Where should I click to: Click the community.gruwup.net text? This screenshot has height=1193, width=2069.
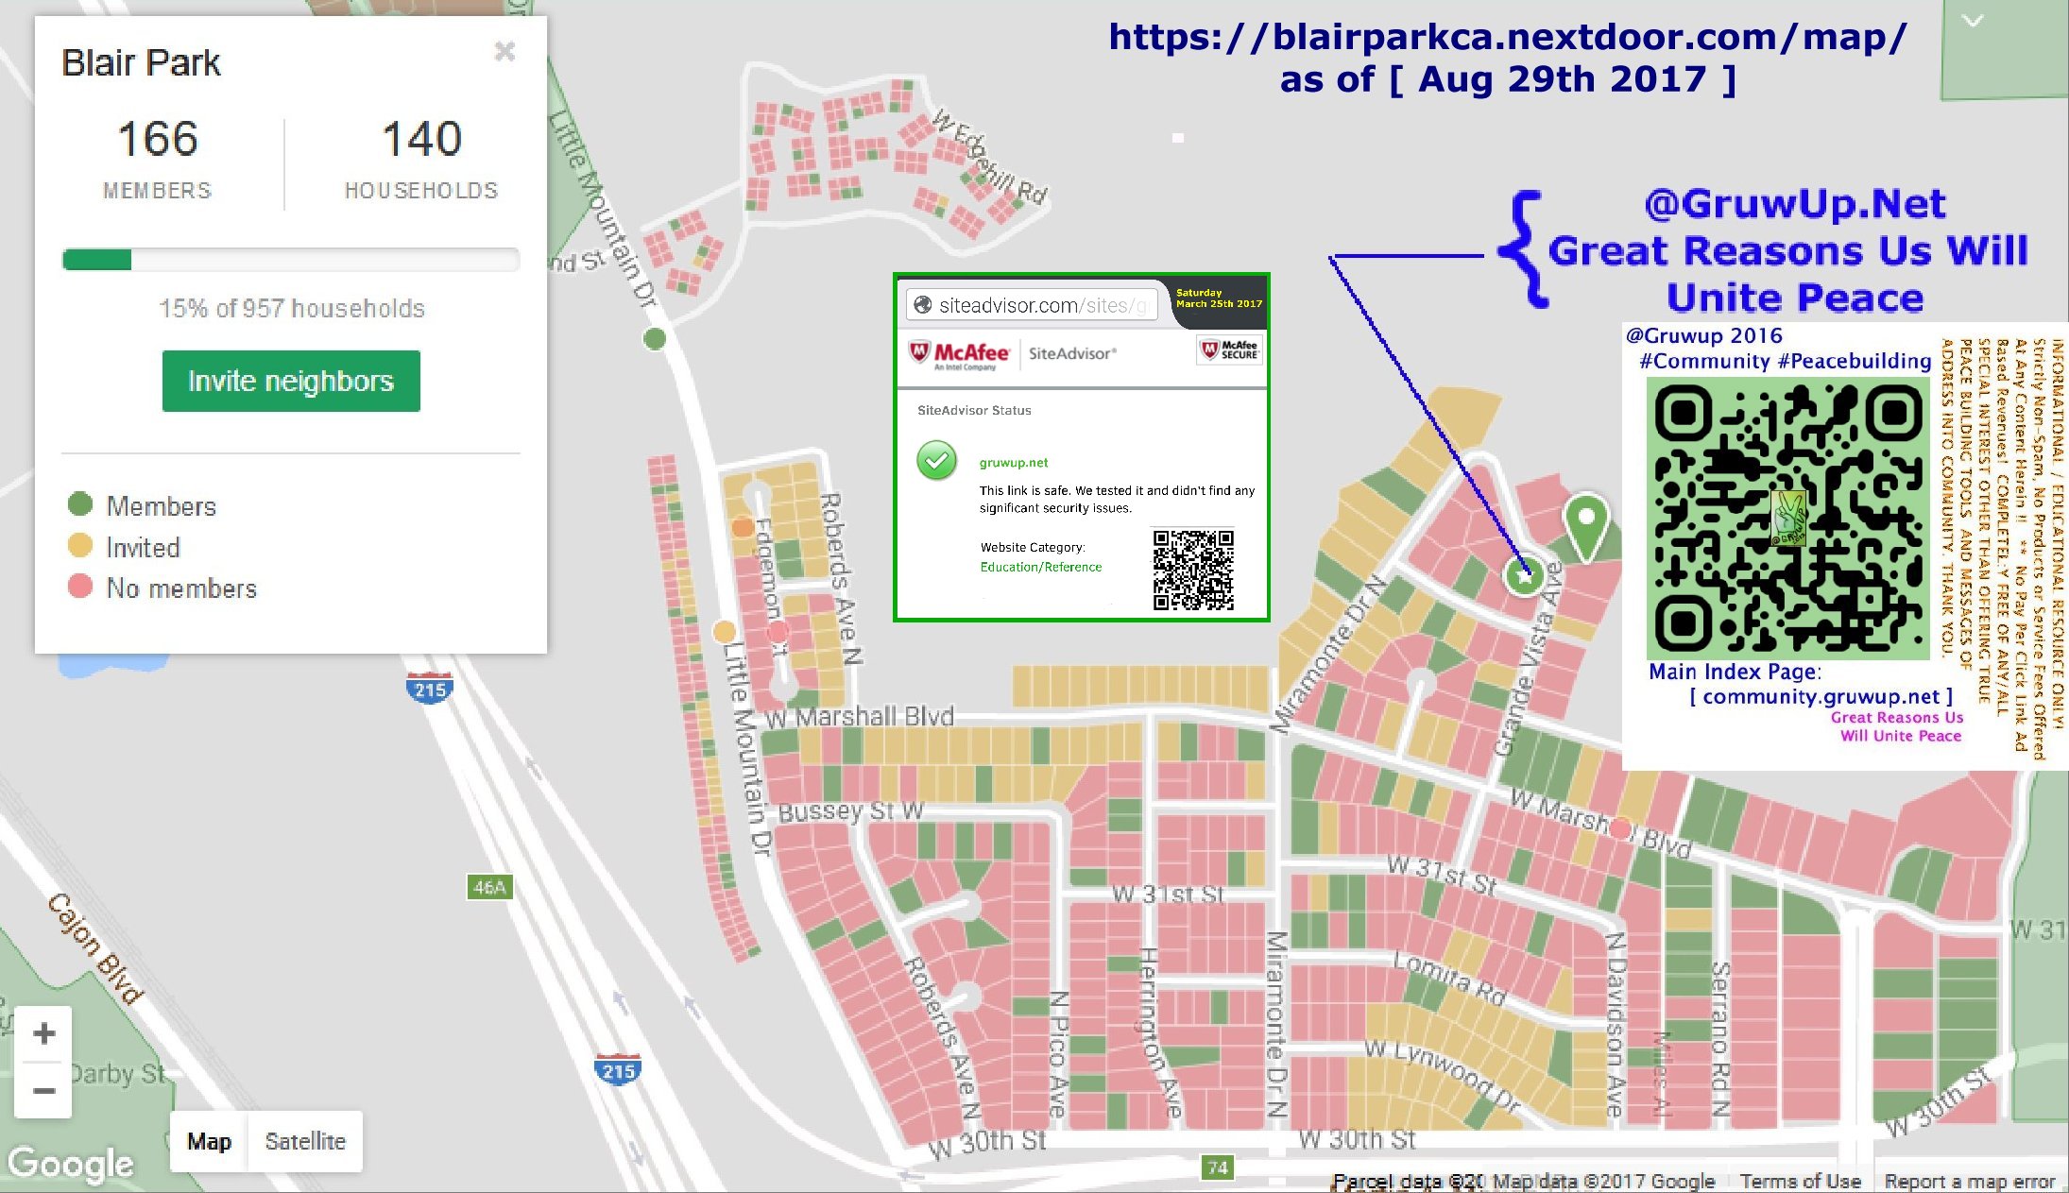(1821, 696)
